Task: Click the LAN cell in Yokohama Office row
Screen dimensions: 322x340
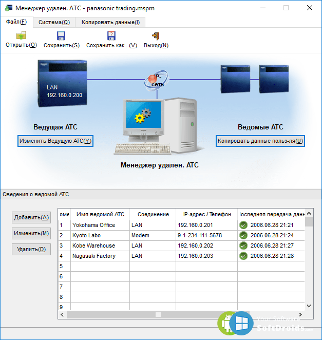Action: [153, 225]
